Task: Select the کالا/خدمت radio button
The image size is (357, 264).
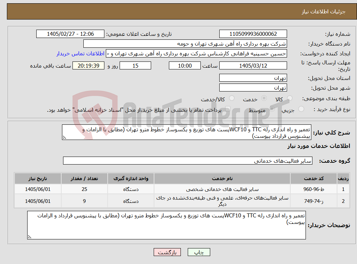Action: point(232,98)
